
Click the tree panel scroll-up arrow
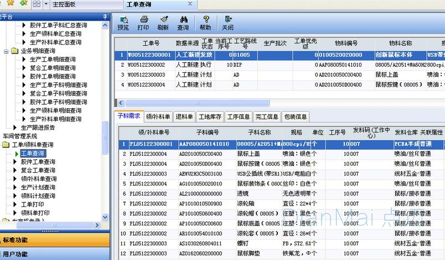105,25
